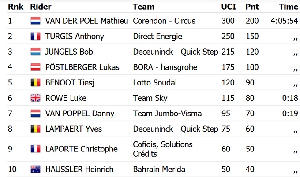
Task: Select the Rider column header
Action: (x=41, y=7)
